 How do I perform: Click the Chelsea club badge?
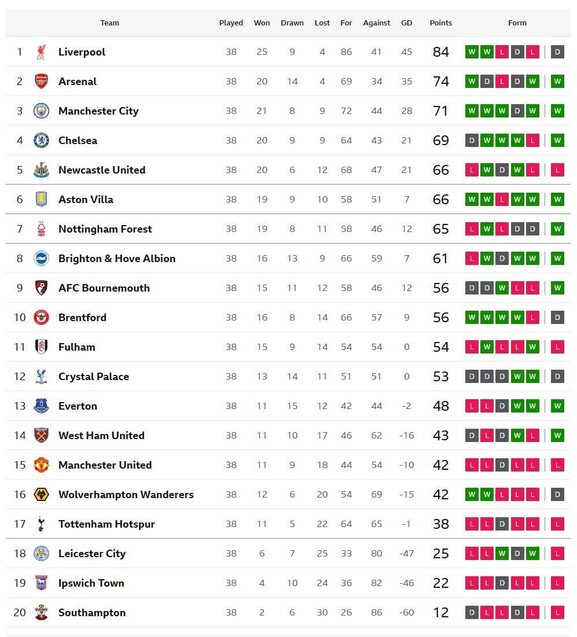tap(41, 141)
